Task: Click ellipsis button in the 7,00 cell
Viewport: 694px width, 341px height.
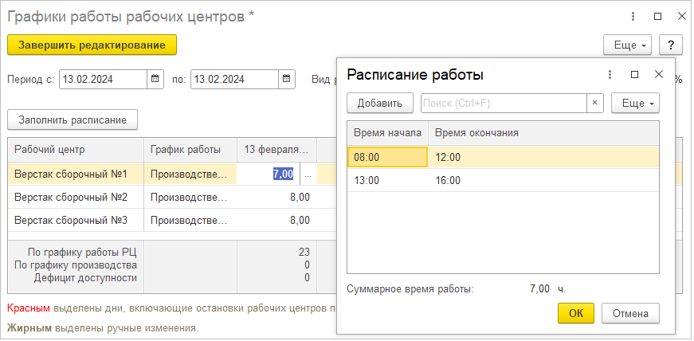Action: point(308,174)
